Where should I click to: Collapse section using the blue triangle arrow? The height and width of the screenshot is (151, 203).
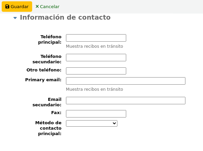[15, 18]
